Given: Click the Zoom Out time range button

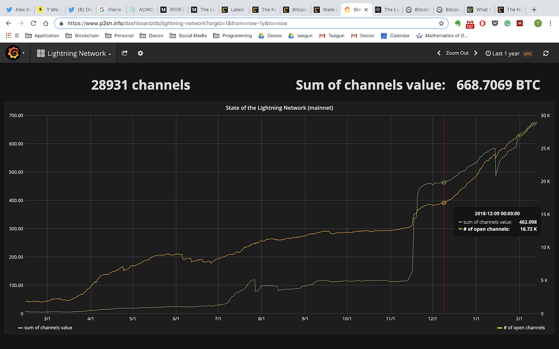Looking at the screenshot, I should pyautogui.click(x=457, y=53).
